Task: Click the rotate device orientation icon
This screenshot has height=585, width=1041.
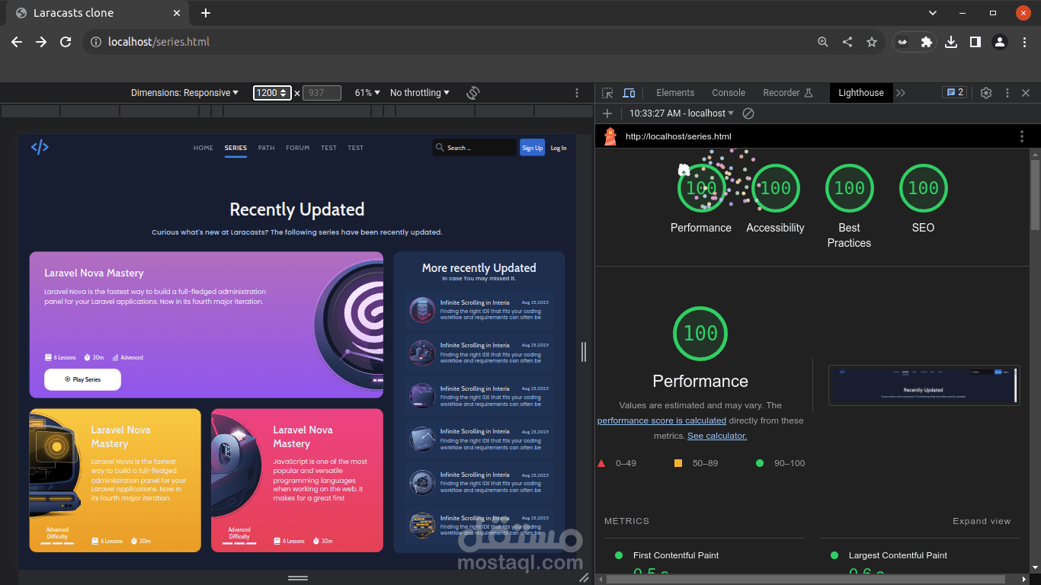Action: (473, 93)
